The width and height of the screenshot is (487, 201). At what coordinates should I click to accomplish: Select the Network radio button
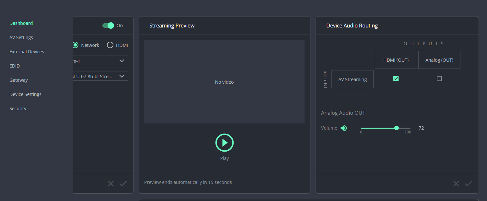(75, 45)
